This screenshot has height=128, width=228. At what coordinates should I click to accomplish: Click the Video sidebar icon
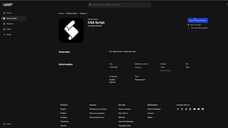pos(4,29)
